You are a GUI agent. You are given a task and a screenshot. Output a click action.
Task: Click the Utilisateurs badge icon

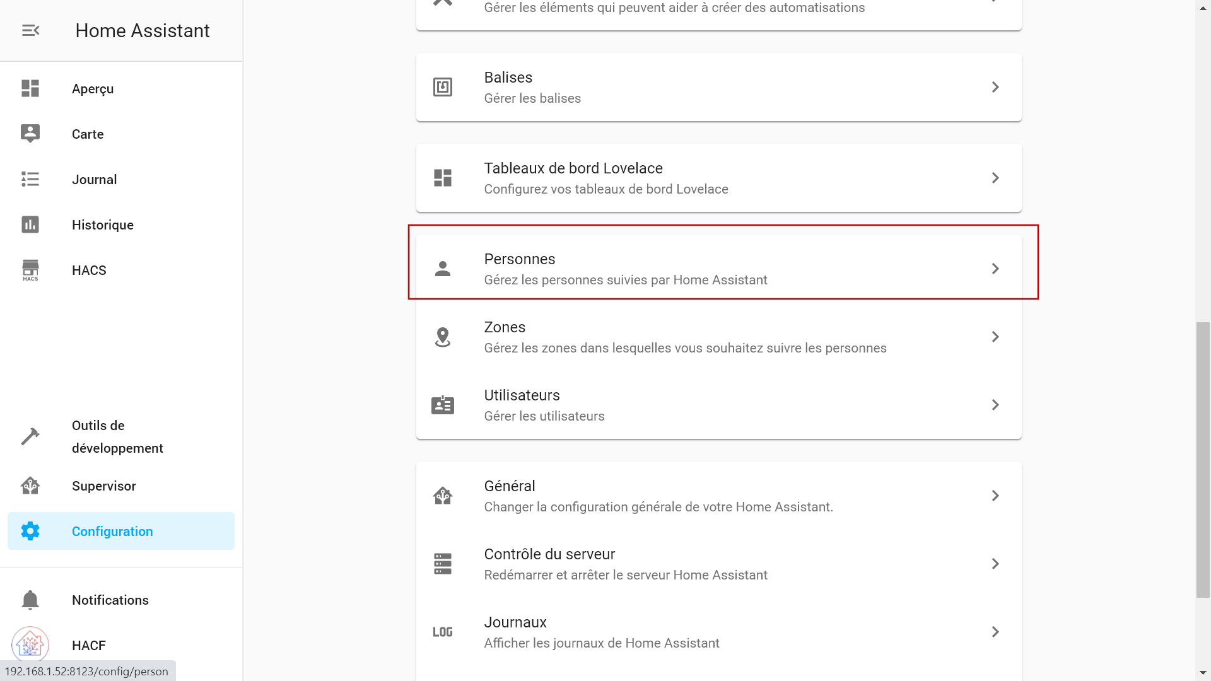[x=443, y=405]
